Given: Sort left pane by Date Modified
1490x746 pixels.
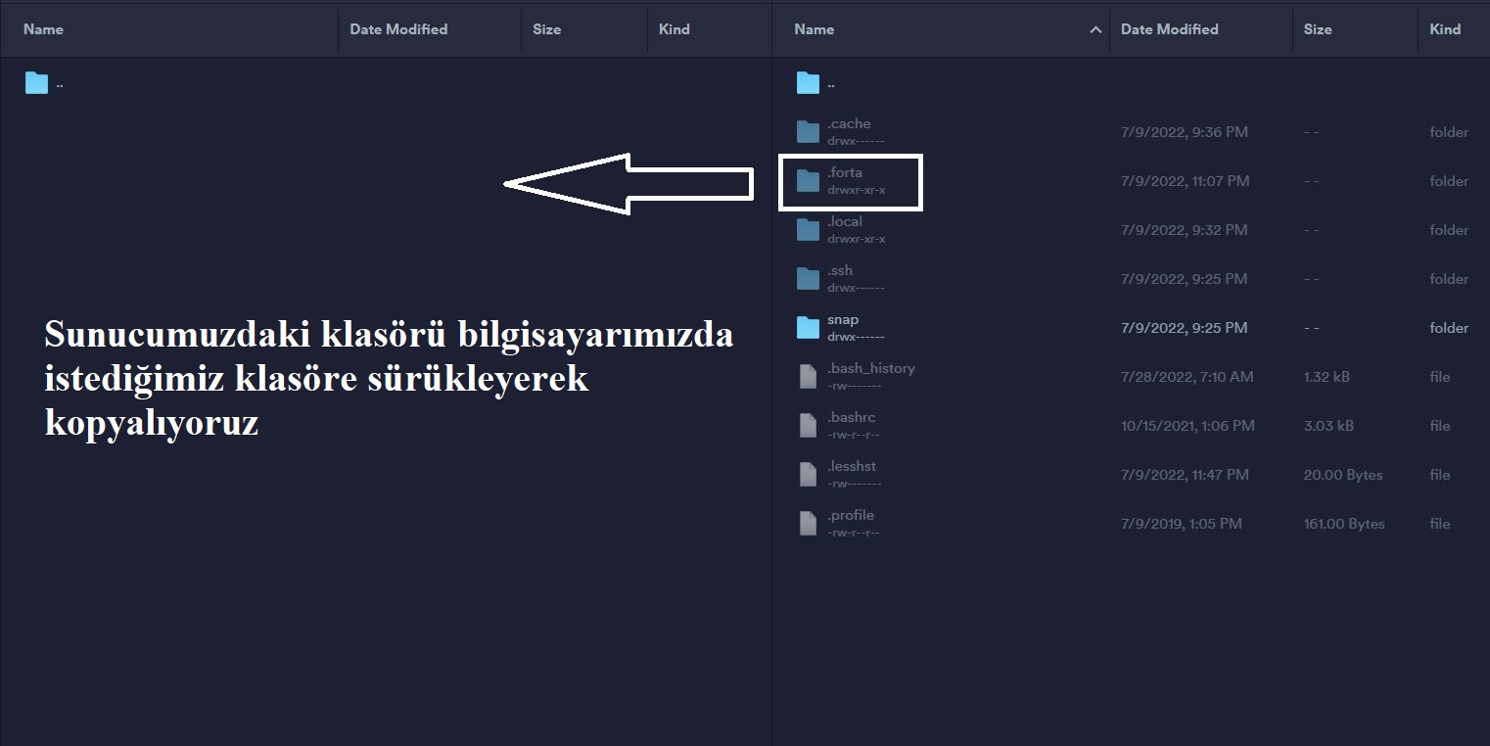Looking at the screenshot, I should pos(398,29).
